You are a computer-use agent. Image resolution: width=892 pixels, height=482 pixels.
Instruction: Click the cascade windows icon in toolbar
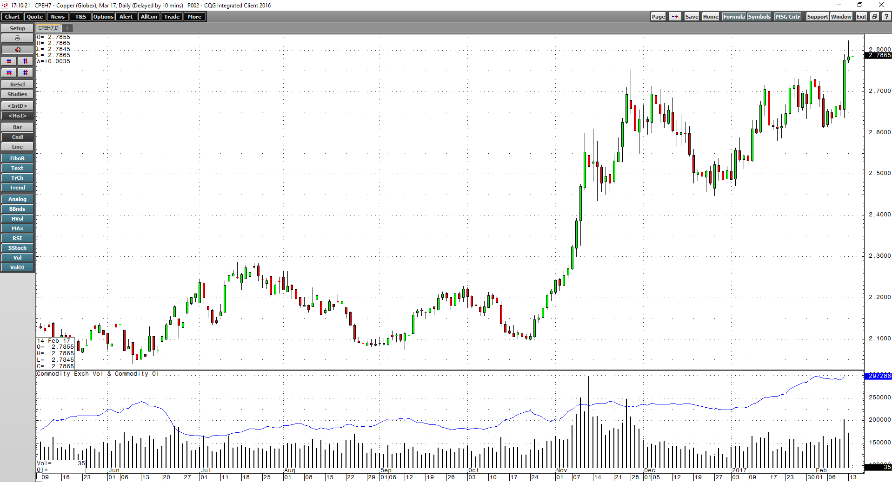[875, 17]
